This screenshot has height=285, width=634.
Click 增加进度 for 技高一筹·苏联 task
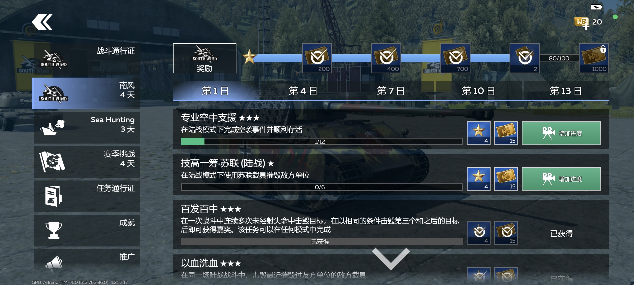[561, 179]
